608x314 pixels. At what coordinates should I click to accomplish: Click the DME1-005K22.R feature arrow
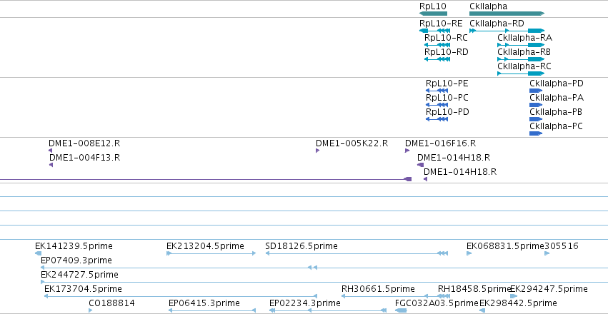click(x=317, y=151)
